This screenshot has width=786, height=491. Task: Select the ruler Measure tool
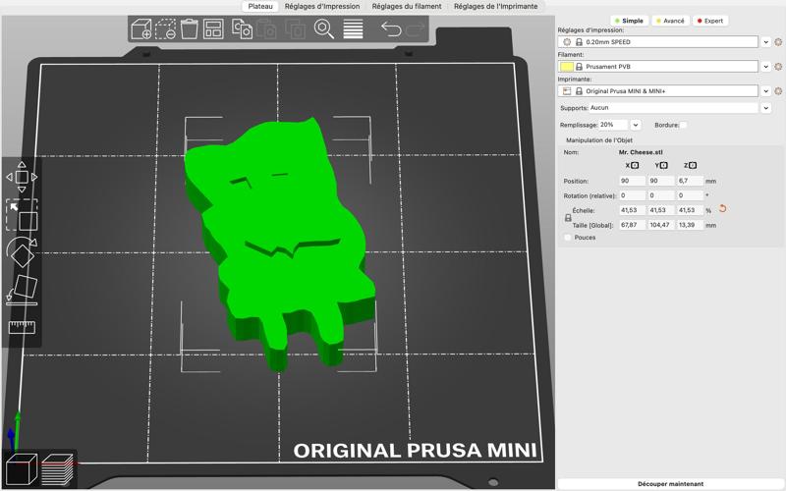(x=22, y=327)
